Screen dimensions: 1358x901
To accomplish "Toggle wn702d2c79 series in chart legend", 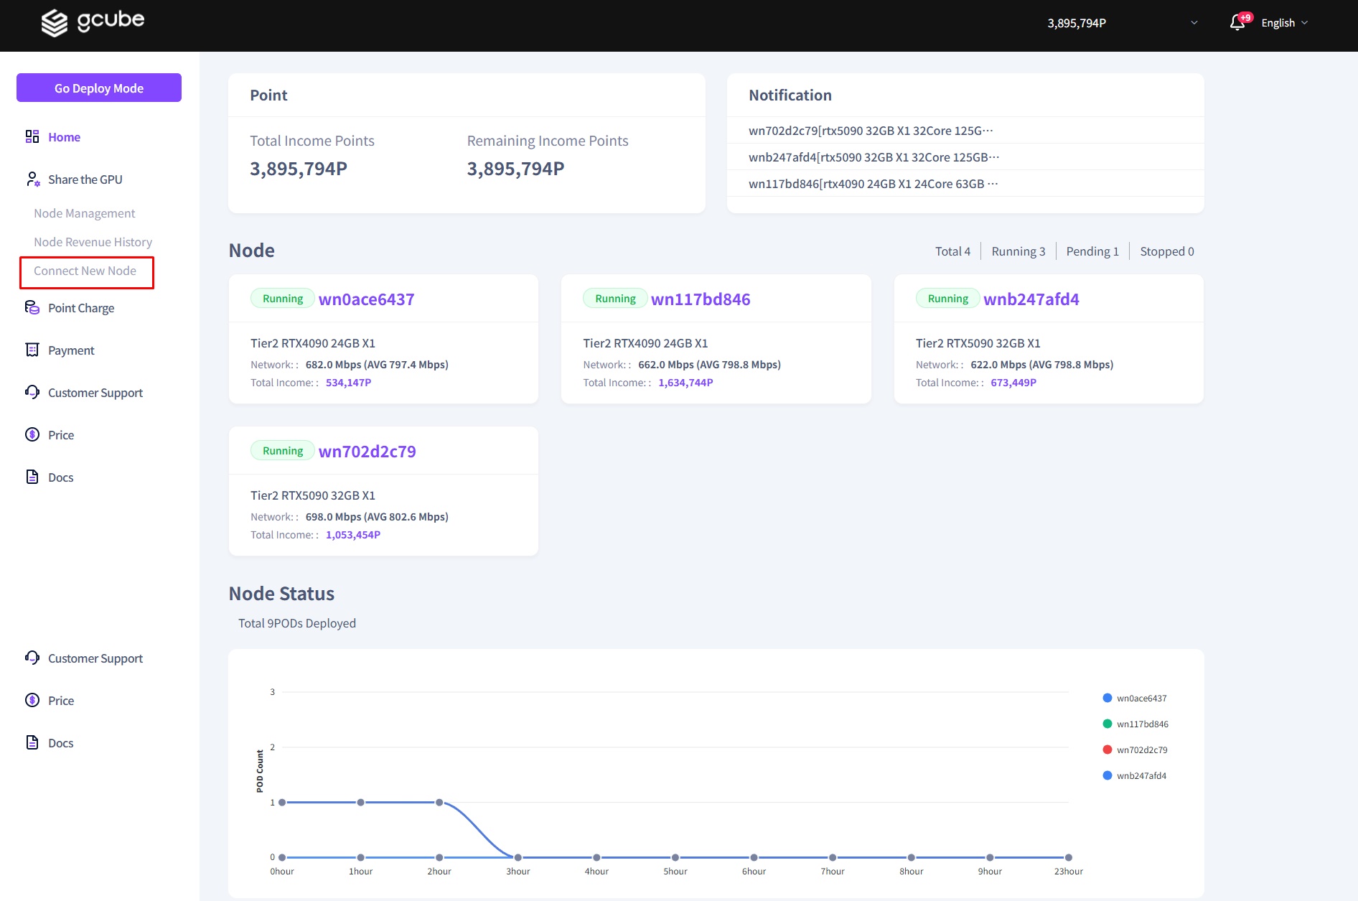I will pos(1141,750).
